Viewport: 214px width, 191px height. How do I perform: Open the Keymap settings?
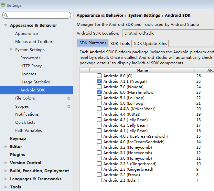pos(18,139)
